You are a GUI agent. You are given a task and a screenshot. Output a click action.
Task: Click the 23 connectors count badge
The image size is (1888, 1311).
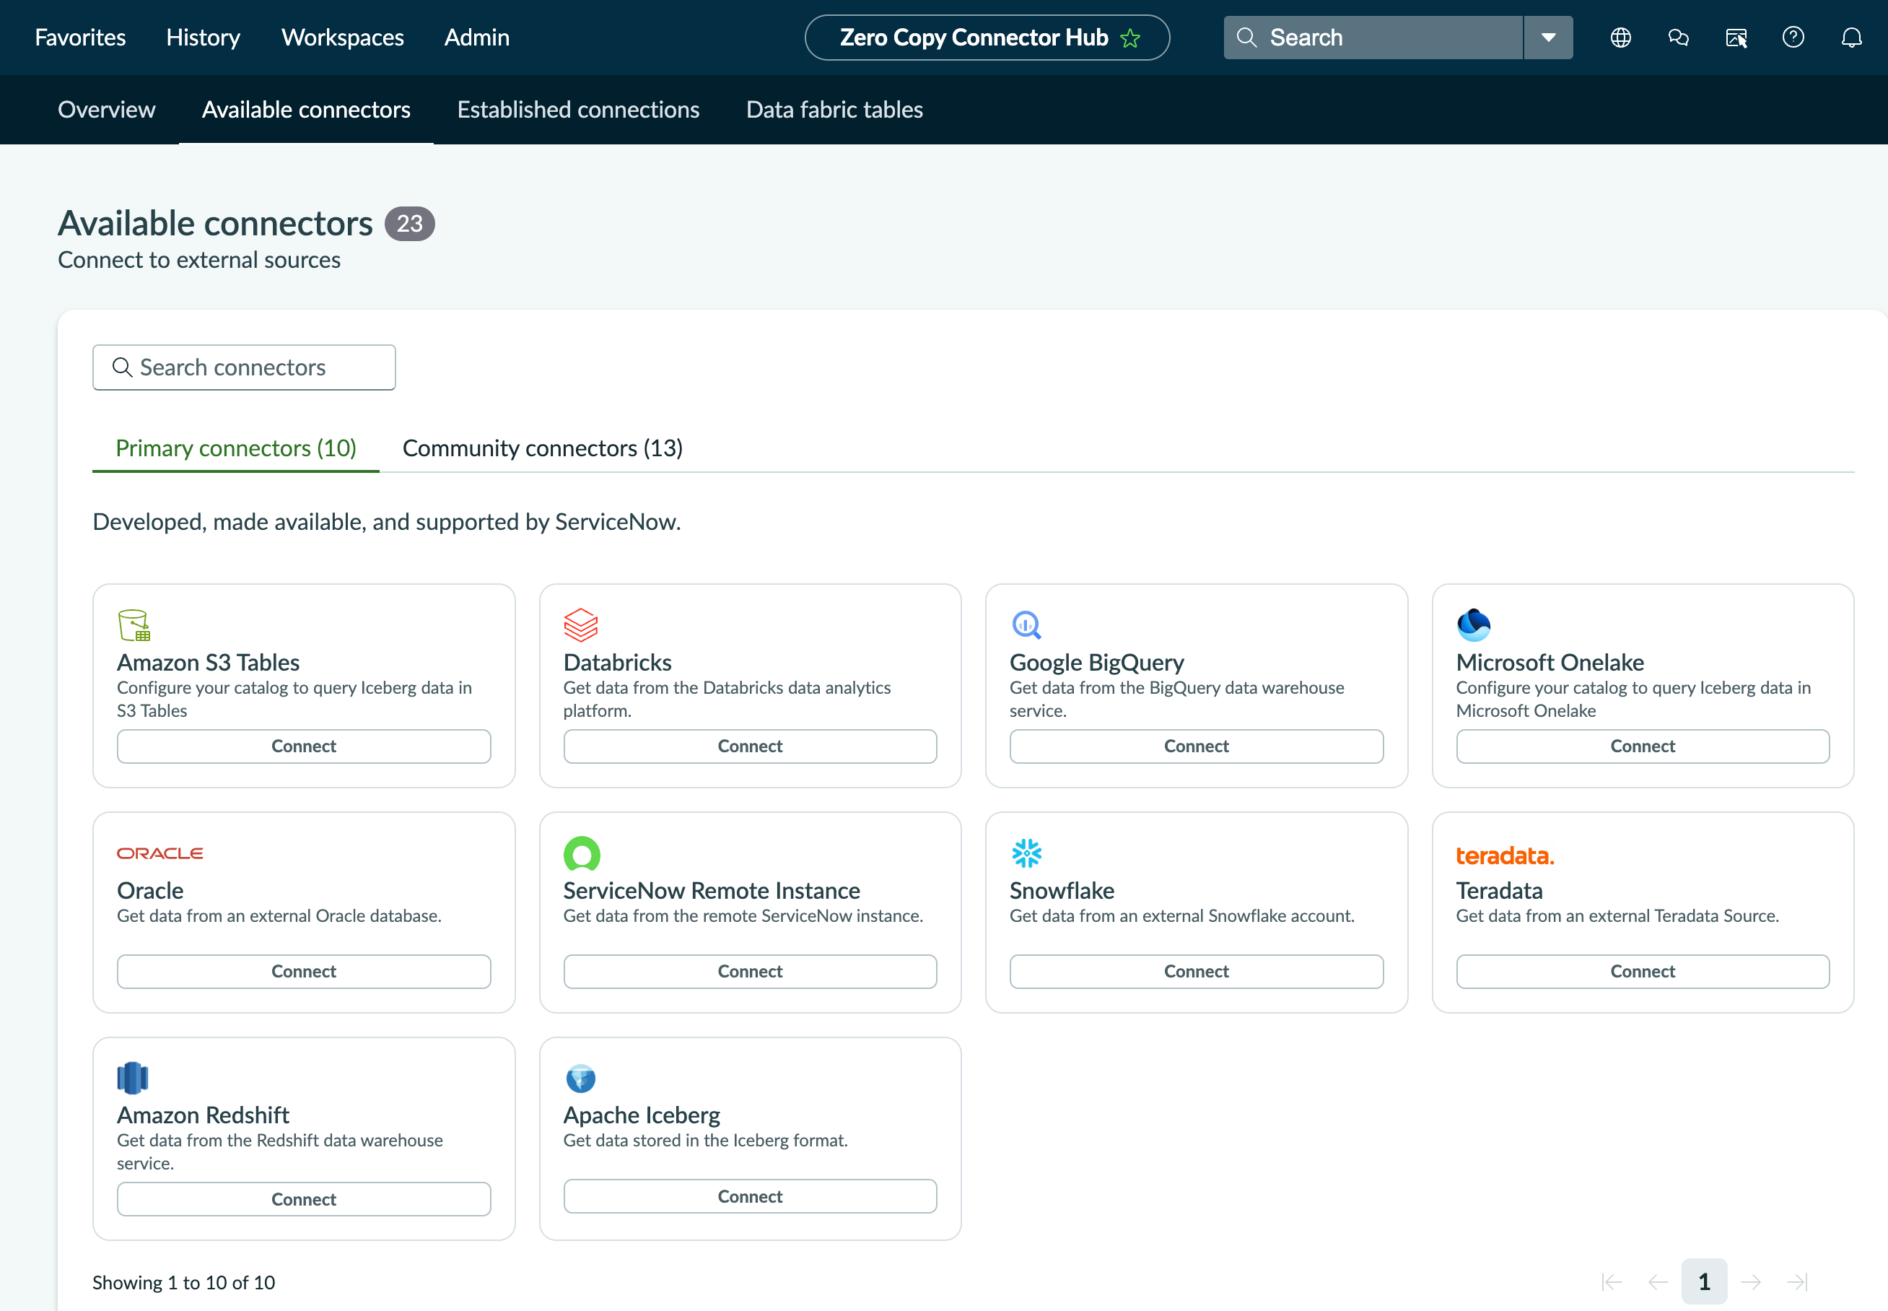point(409,223)
